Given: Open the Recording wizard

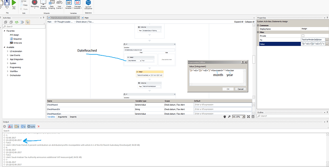Looking at the screenshot, I should (x=35, y=4).
